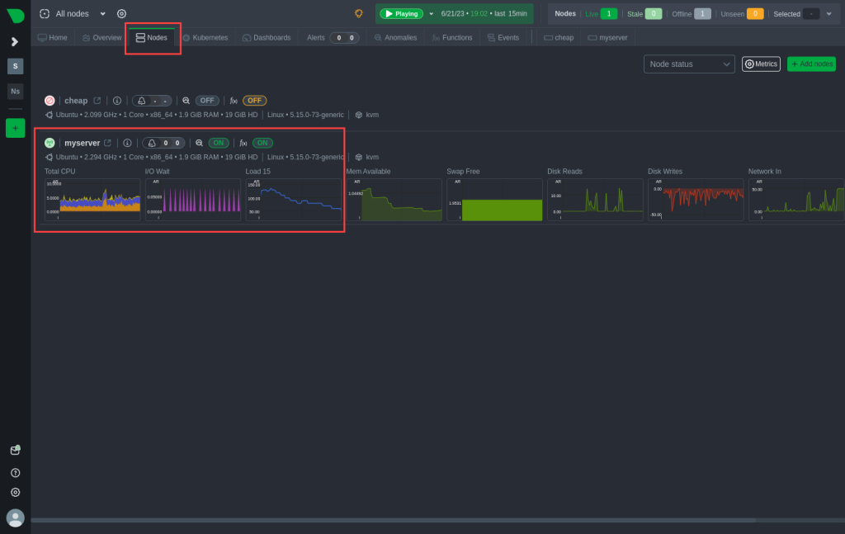Toggle the Playing button
The height and width of the screenshot is (534, 845).
pos(402,14)
